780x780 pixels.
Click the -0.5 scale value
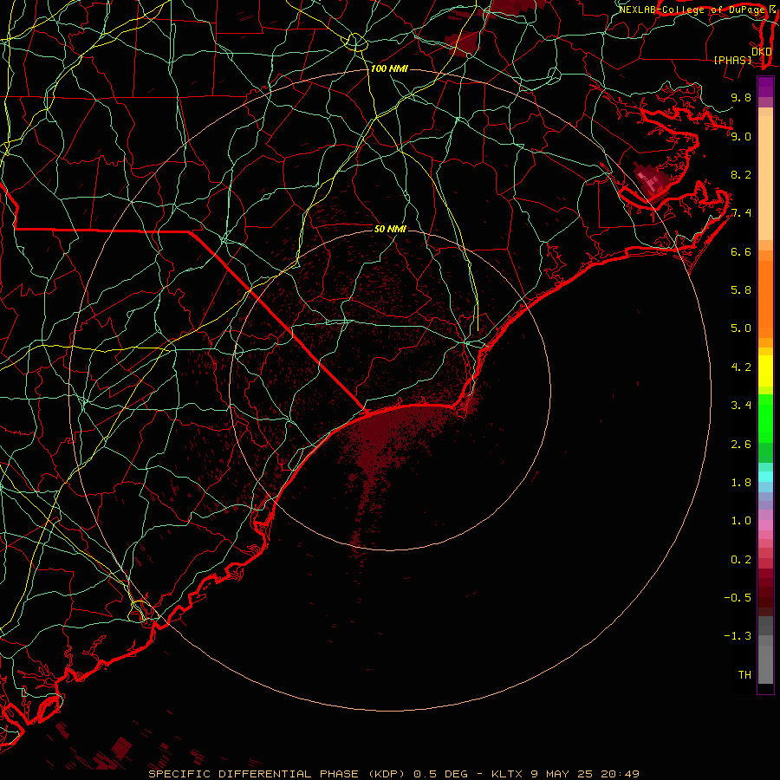[x=738, y=598]
